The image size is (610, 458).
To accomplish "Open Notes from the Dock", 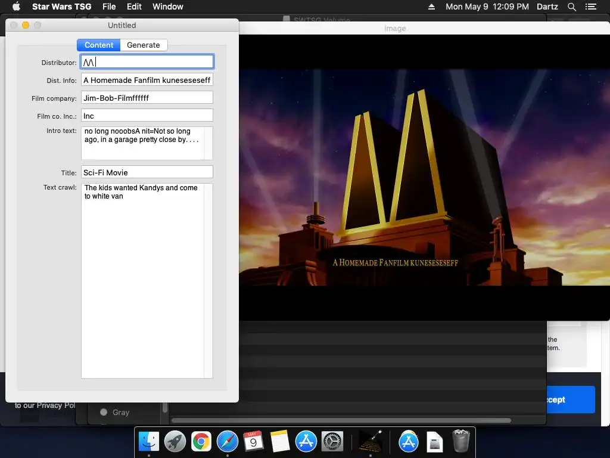I will 280,442.
